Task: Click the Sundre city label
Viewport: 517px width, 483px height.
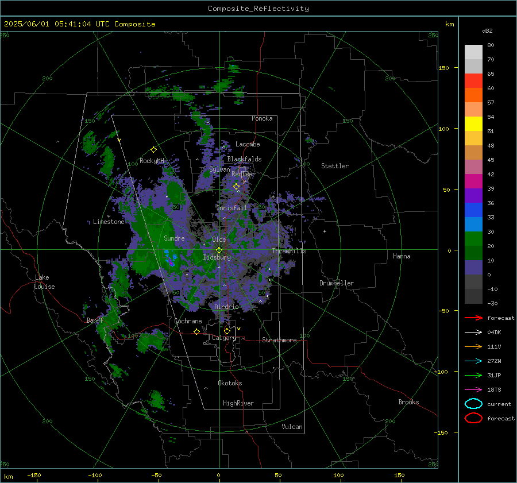Action: pos(174,238)
